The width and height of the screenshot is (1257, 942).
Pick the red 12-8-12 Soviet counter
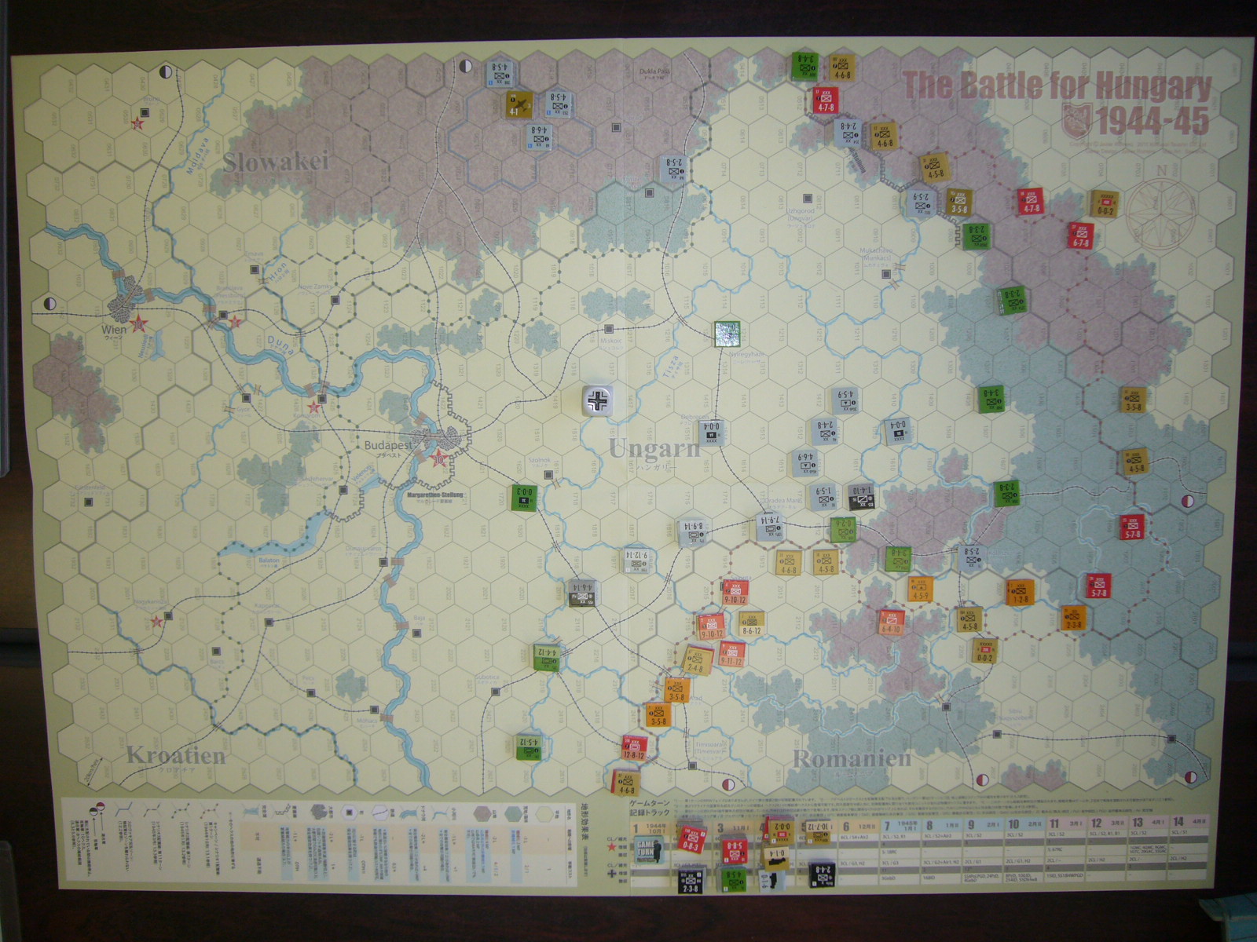click(634, 748)
